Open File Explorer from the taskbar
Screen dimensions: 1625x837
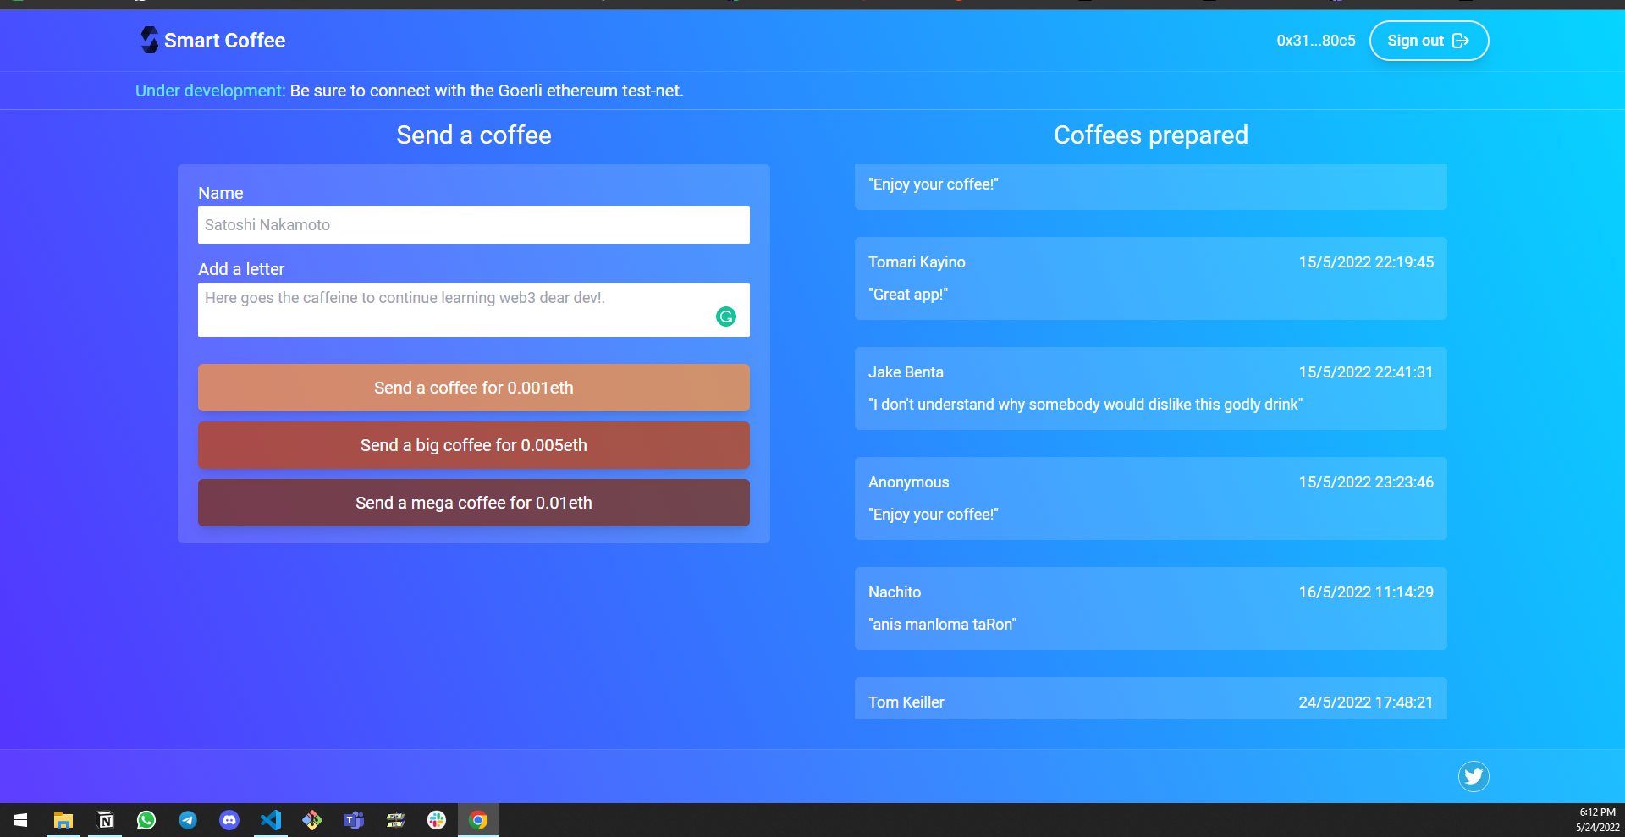coord(63,819)
